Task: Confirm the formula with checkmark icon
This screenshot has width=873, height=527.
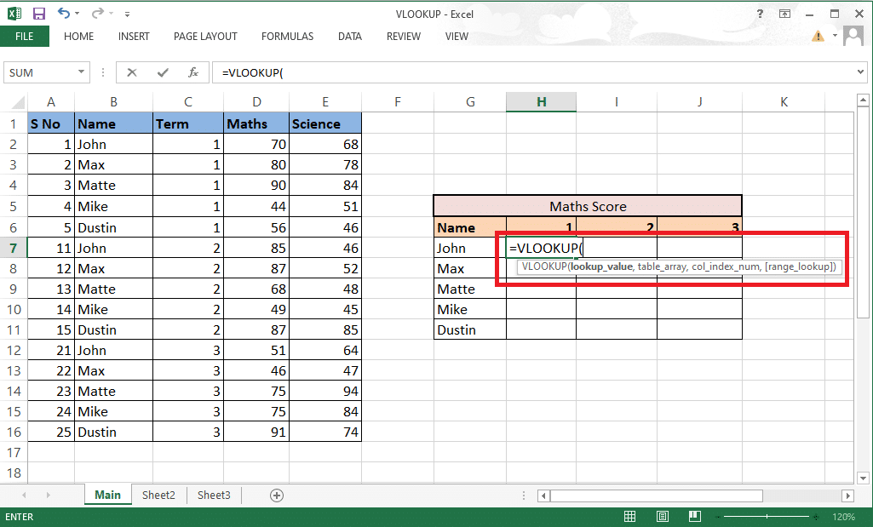Action: [x=163, y=72]
